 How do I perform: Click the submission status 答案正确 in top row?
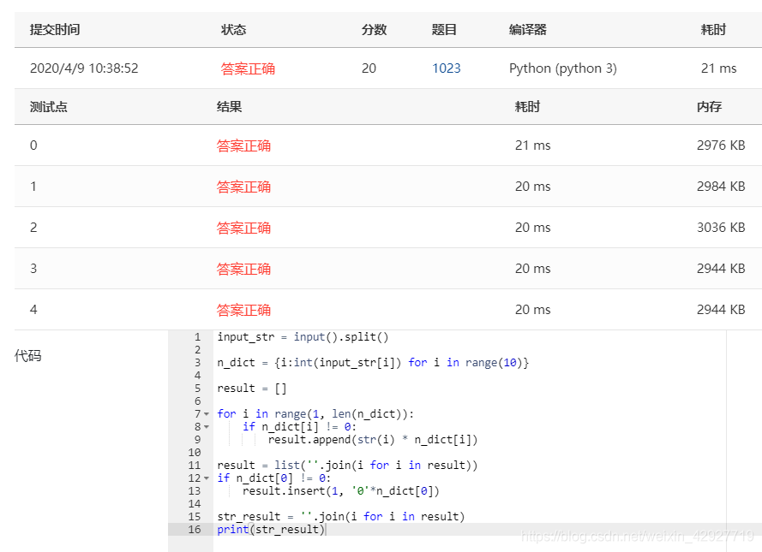(248, 68)
